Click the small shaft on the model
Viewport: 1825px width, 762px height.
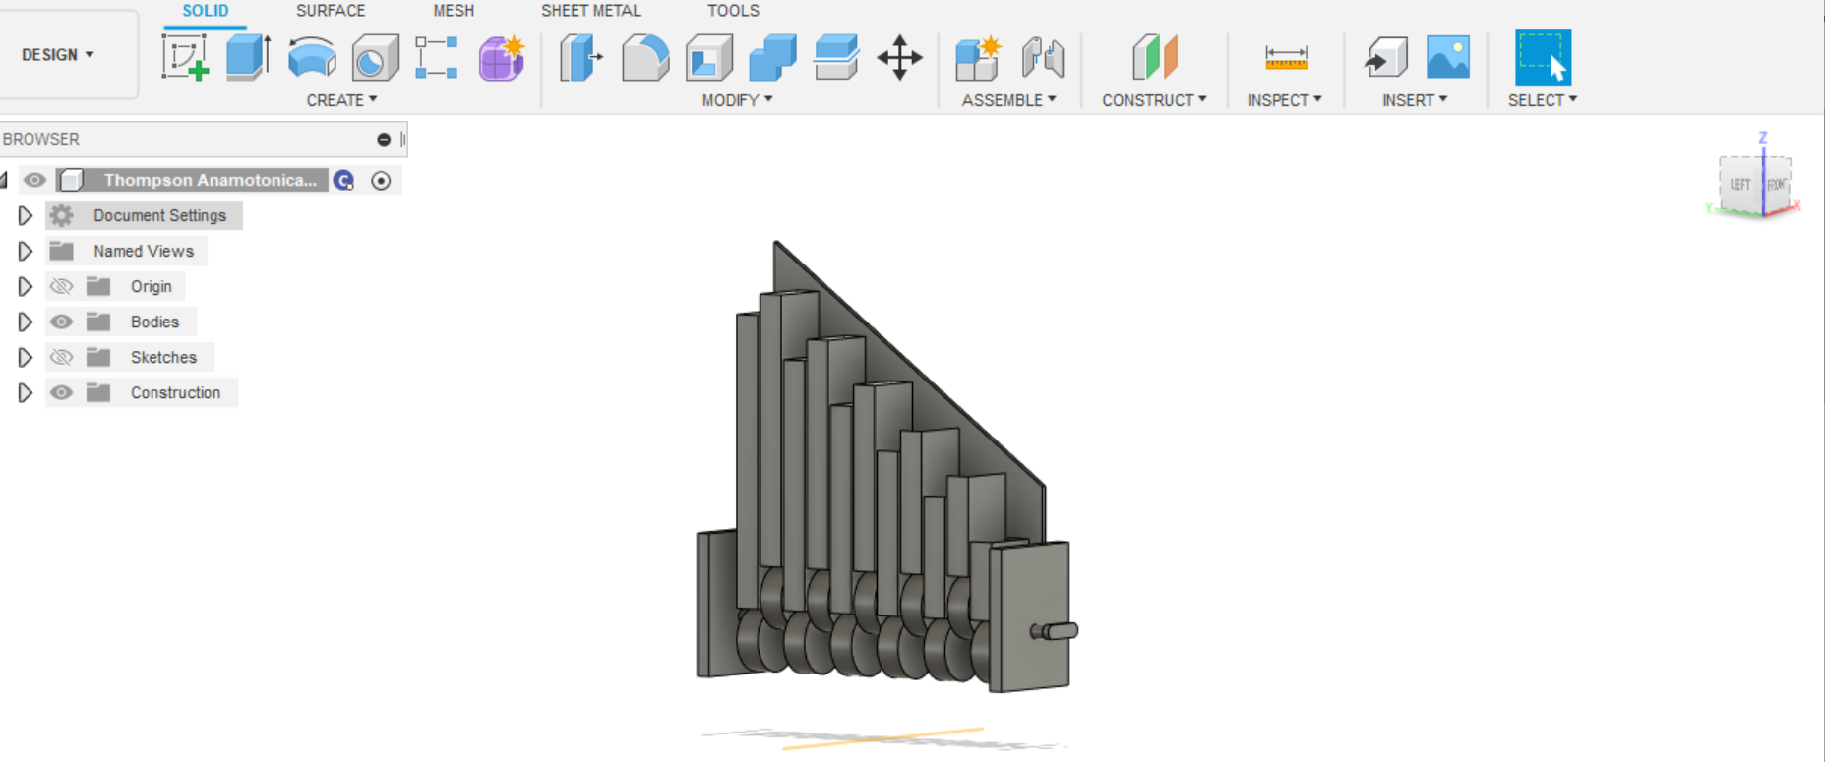coord(1055,631)
